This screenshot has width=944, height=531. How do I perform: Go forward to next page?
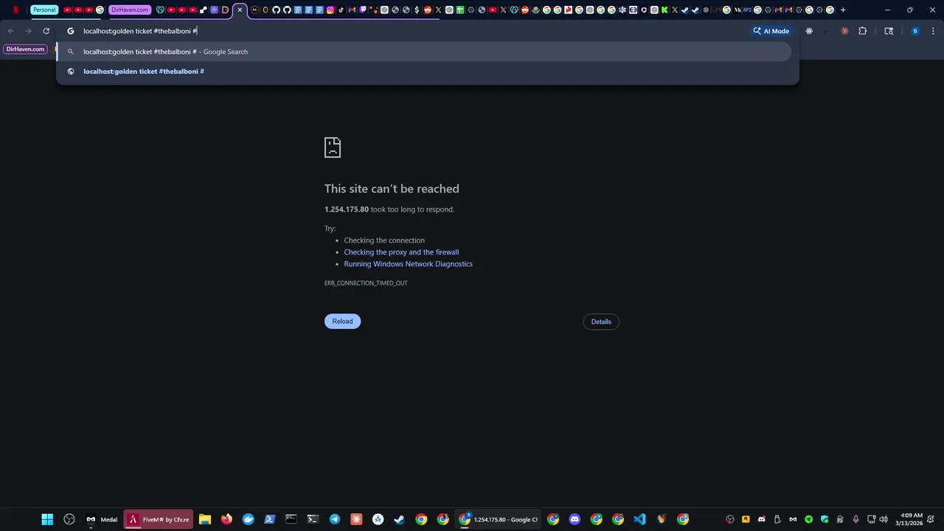click(28, 31)
